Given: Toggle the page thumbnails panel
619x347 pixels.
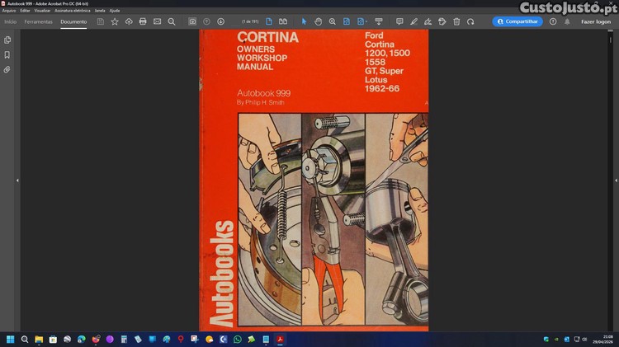Looking at the screenshot, I should pos(7,40).
